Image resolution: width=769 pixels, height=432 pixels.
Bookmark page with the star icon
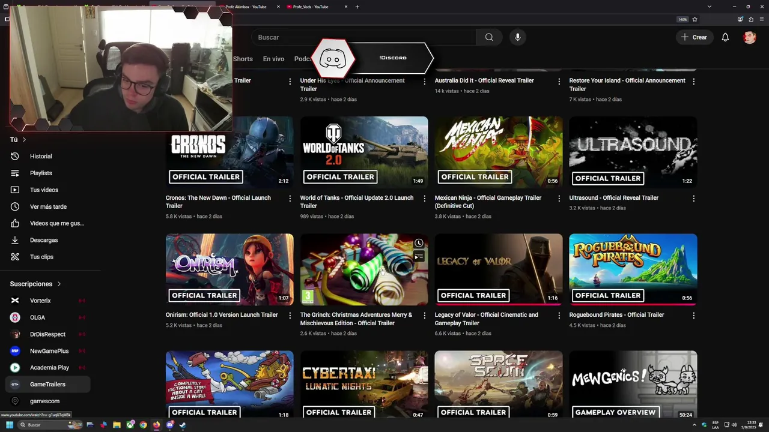pyautogui.click(x=695, y=19)
